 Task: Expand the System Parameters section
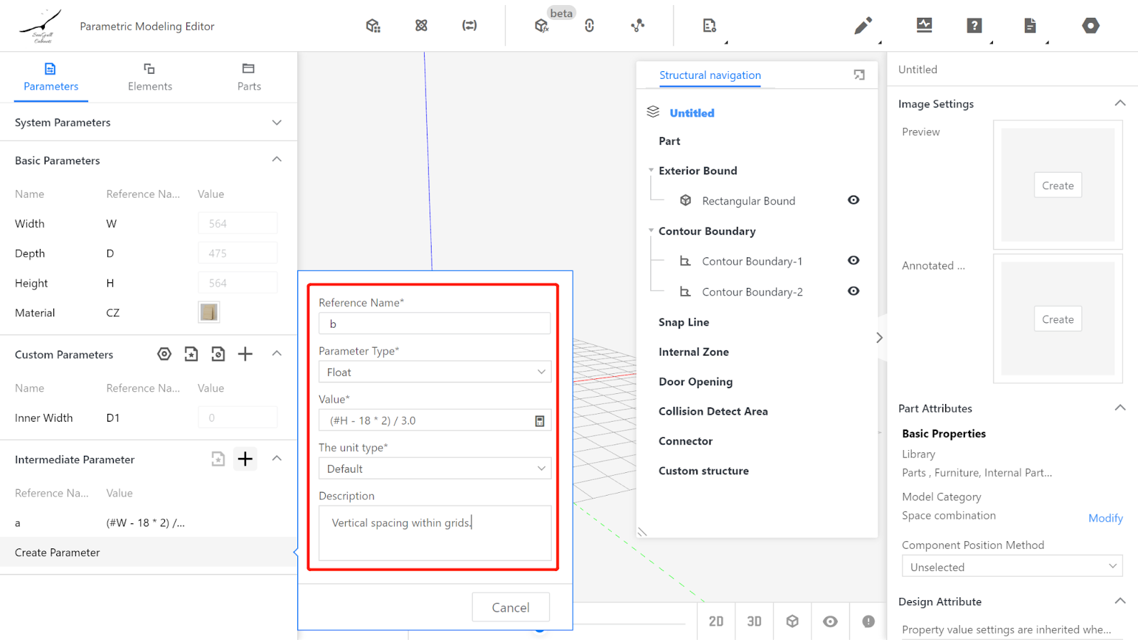pos(277,122)
